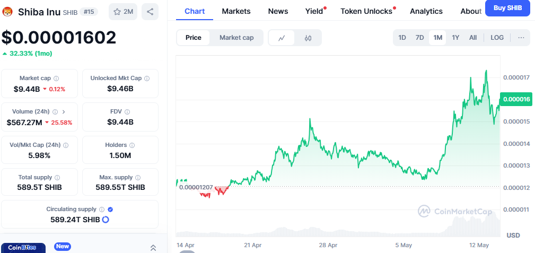The width and height of the screenshot is (535, 253).
Task: Click the 589.5T SHIB total supply value
Action: 40,187
